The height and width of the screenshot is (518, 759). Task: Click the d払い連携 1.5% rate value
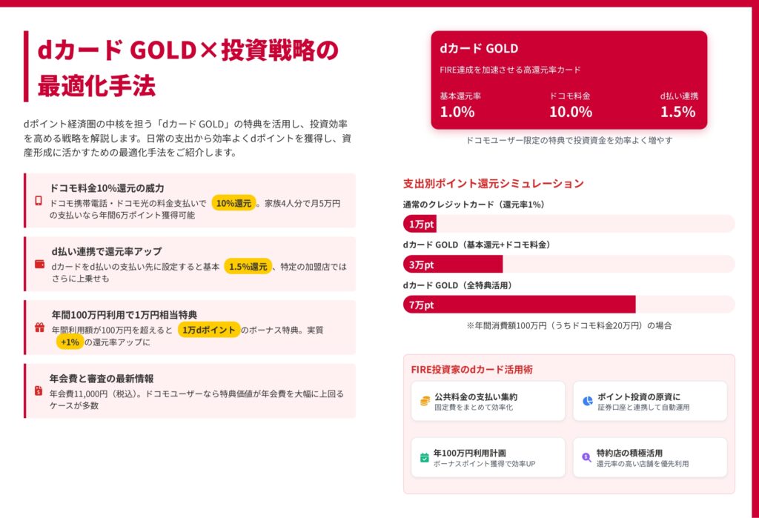point(677,112)
